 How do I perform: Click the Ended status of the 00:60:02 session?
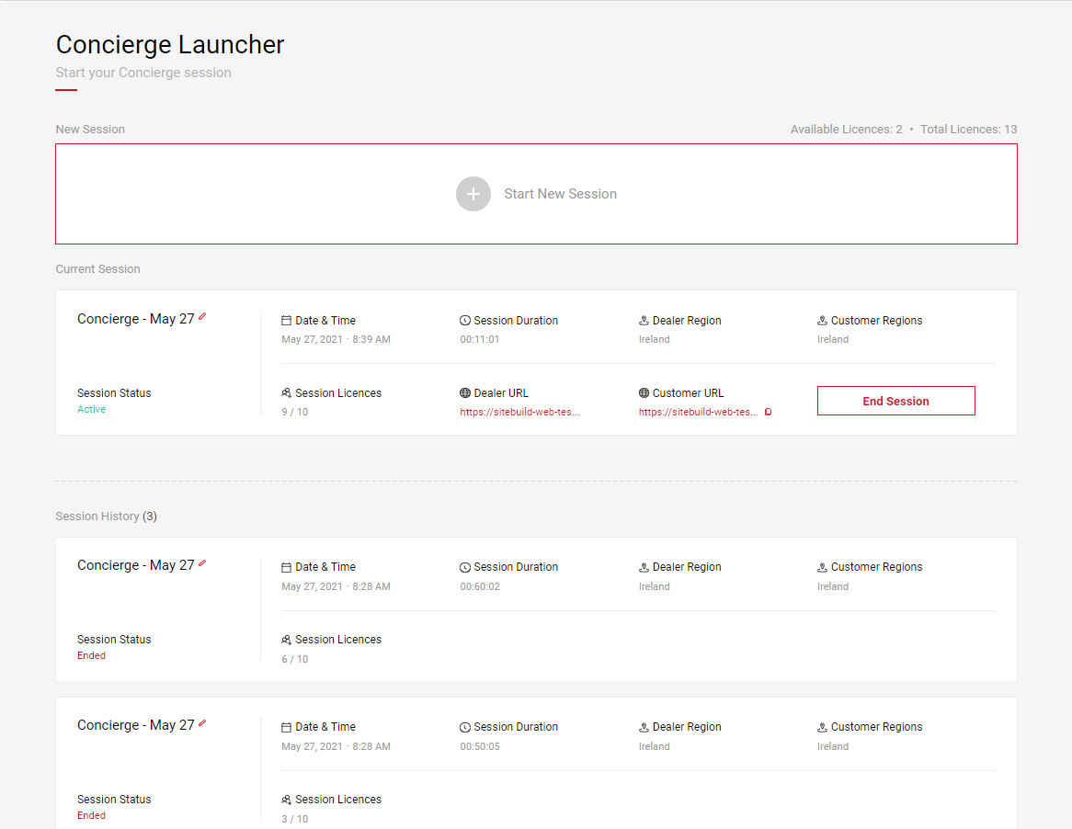[91, 655]
